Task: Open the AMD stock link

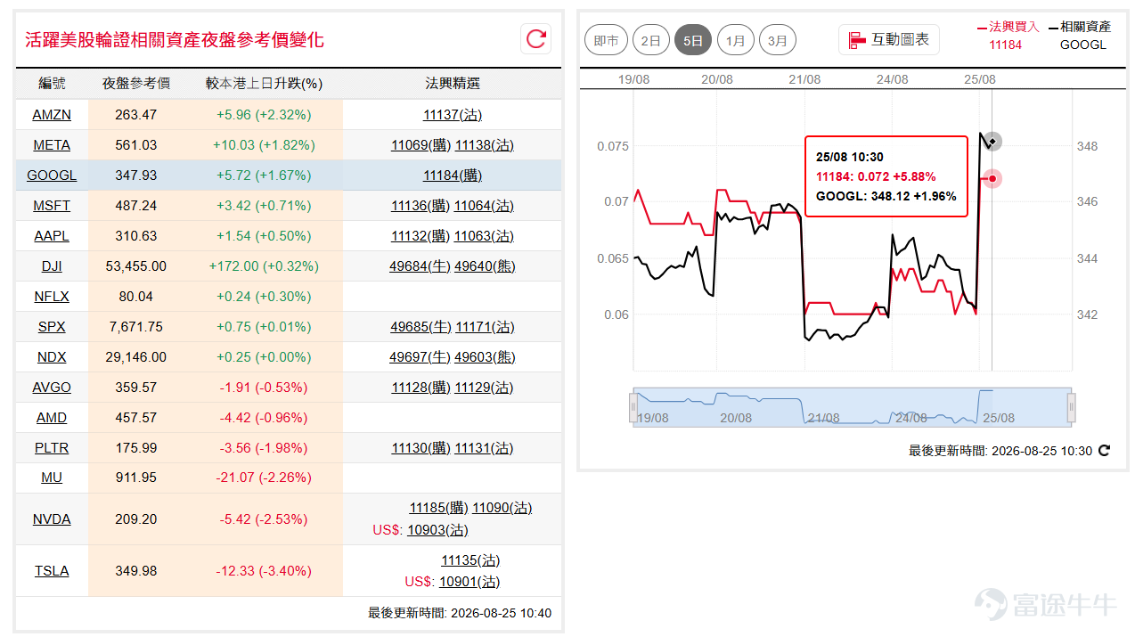Action: pyautogui.click(x=52, y=418)
